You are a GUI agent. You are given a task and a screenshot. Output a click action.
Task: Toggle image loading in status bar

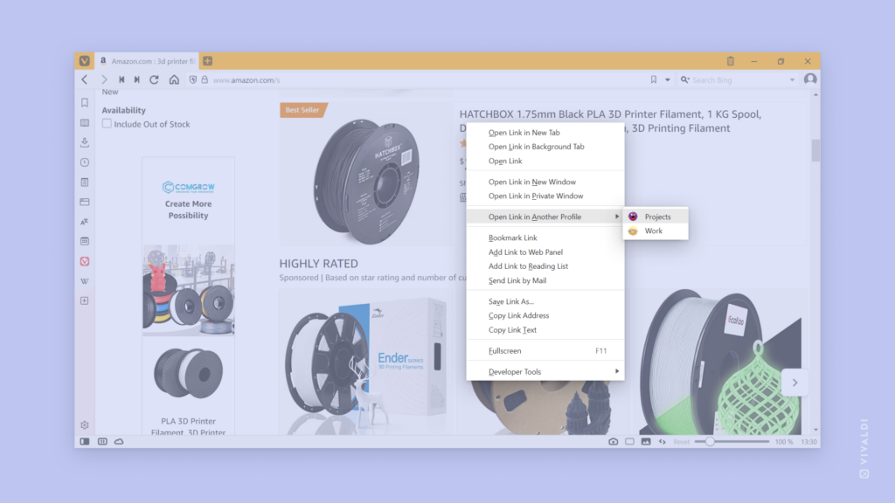pos(646,441)
